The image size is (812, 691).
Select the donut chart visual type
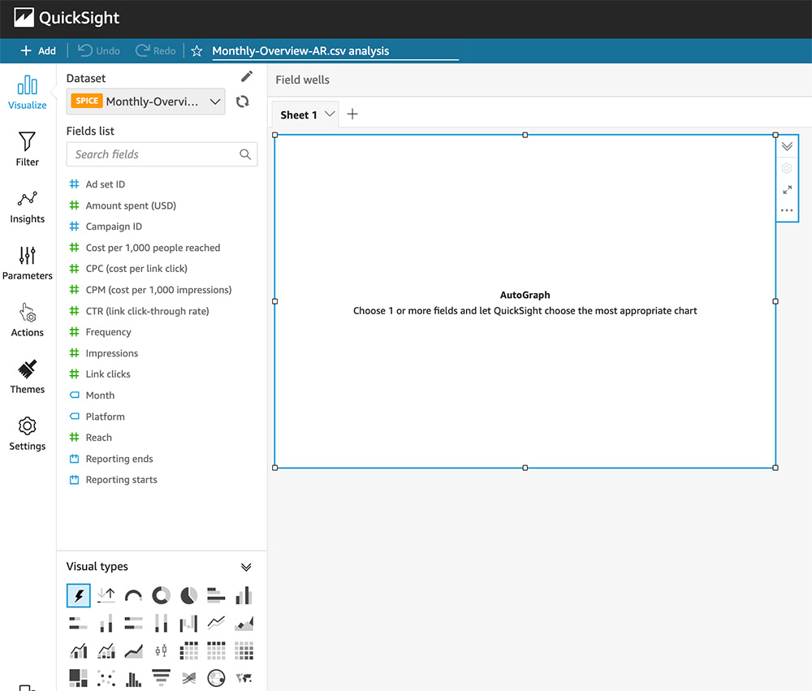click(x=161, y=596)
